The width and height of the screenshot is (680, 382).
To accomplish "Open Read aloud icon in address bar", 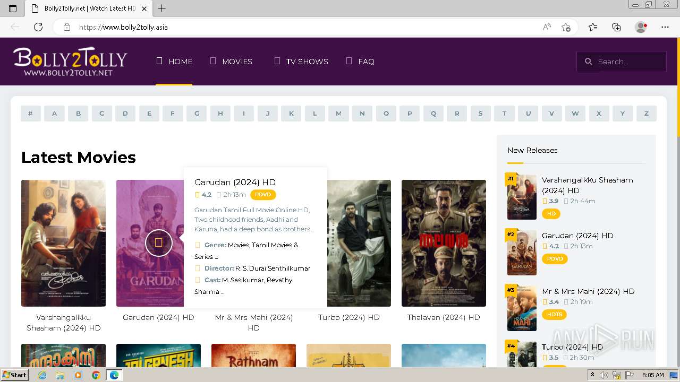I will 547,27.
